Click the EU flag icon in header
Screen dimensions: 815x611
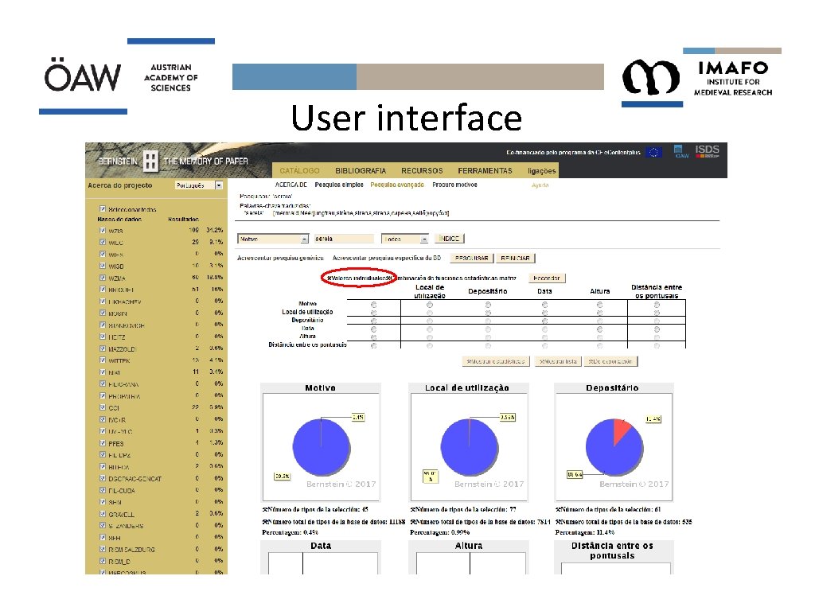coord(653,152)
